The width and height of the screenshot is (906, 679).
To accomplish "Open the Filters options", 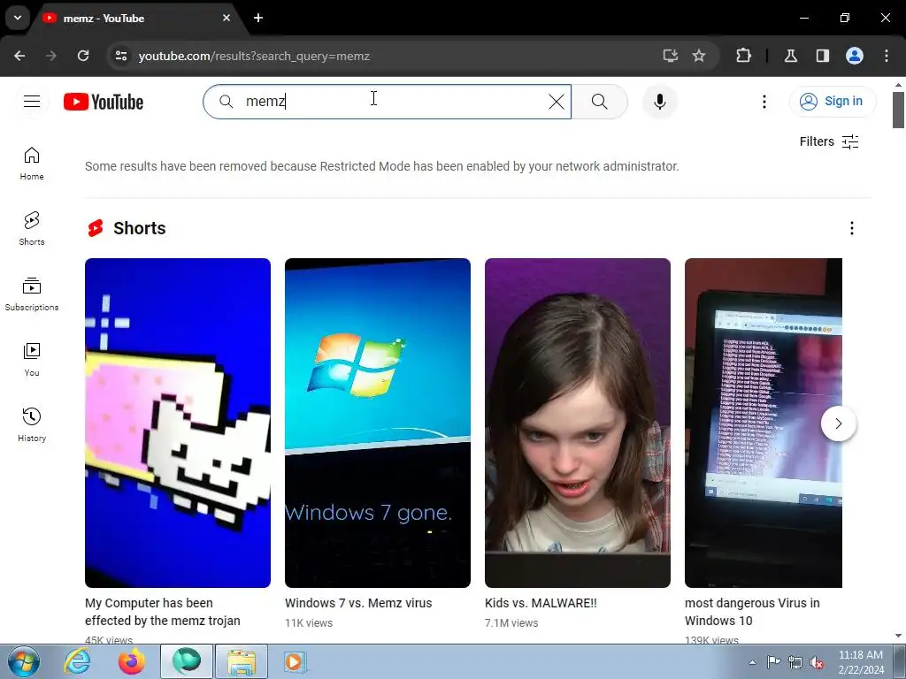I will tap(828, 141).
